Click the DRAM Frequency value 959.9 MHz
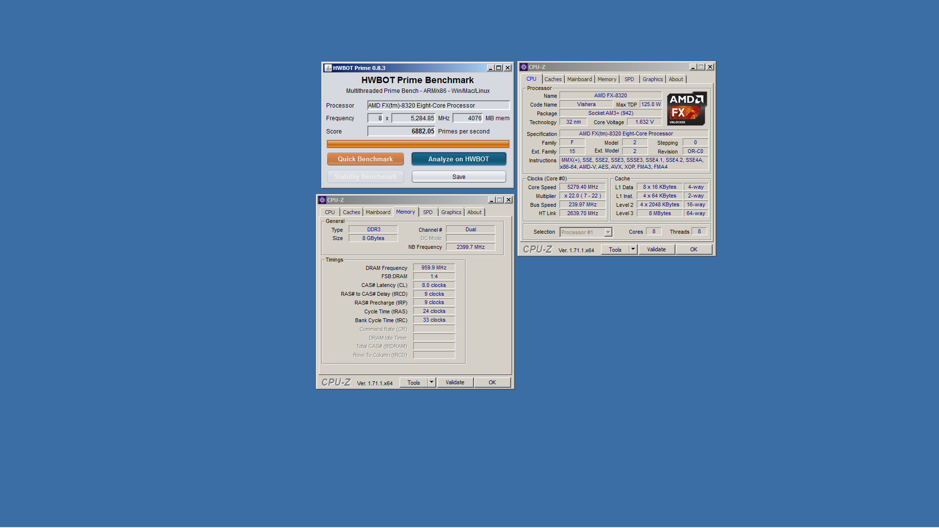Image resolution: width=939 pixels, height=528 pixels. coord(434,268)
